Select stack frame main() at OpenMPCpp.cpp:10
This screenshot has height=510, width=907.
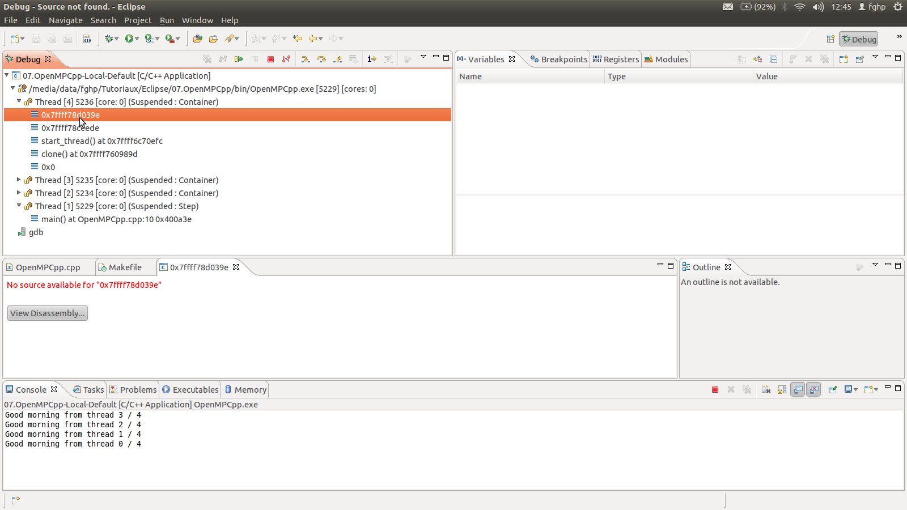(x=116, y=219)
